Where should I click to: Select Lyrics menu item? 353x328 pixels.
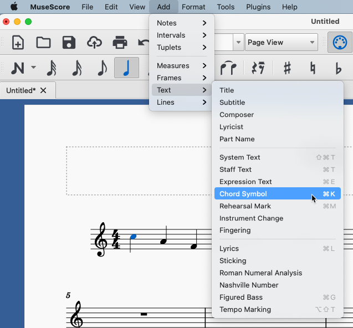pyautogui.click(x=277, y=248)
